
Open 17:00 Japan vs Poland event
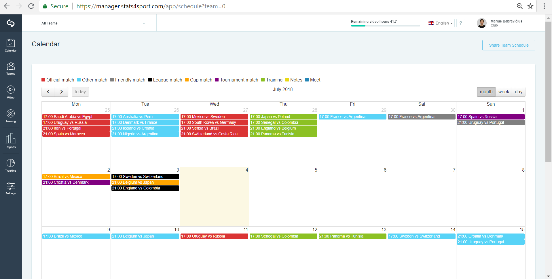(283, 117)
